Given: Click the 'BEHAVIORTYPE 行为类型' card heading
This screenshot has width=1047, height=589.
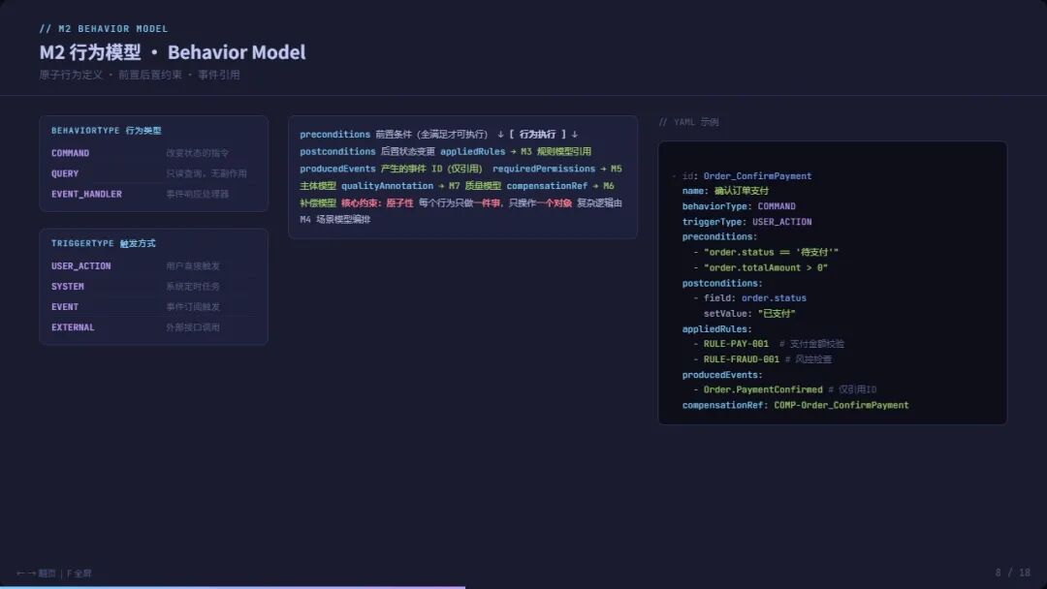Looking at the screenshot, I should pyautogui.click(x=107, y=131).
